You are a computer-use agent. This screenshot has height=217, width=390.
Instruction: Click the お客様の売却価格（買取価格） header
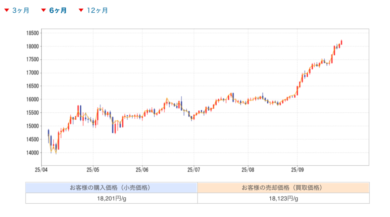tap(283, 188)
